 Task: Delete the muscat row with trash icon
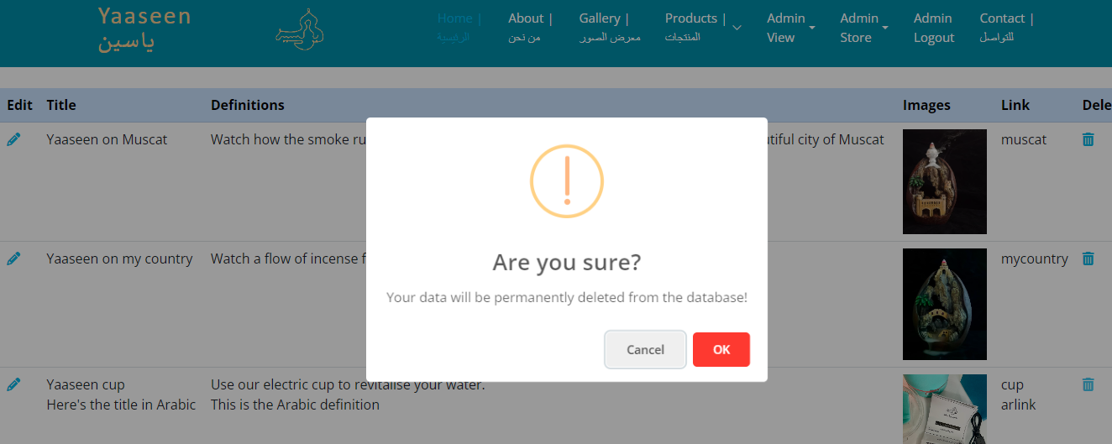pyautogui.click(x=1088, y=139)
